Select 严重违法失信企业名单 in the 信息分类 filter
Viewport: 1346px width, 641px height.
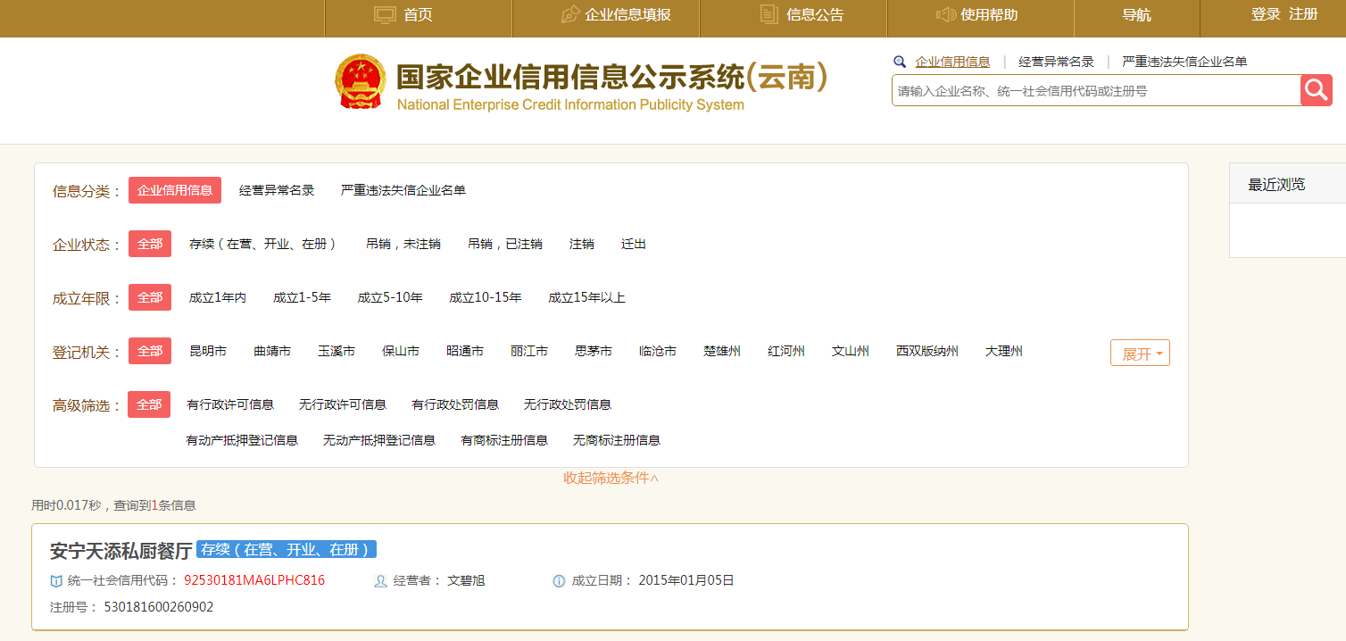403,190
